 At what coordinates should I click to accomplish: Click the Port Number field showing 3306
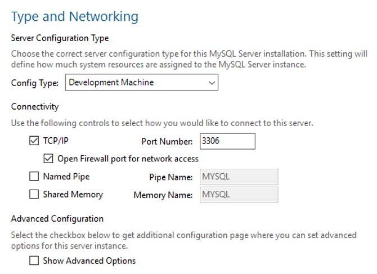227,141
